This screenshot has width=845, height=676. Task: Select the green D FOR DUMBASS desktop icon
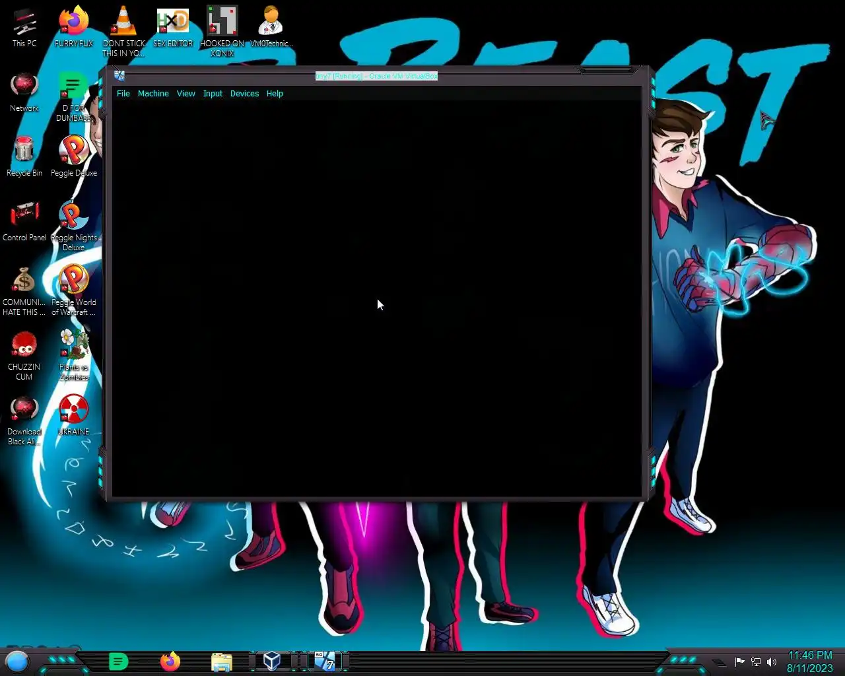(74, 97)
